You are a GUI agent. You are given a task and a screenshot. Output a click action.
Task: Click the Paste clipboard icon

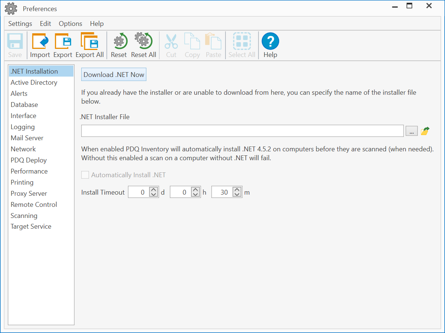click(x=213, y=41)
